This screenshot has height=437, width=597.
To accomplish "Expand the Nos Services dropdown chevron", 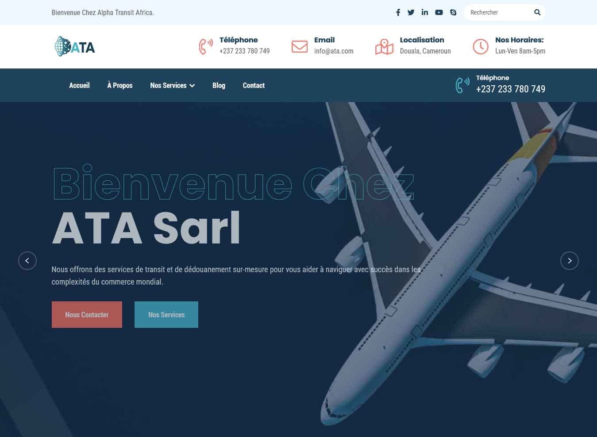I will (x=192, y=86).
